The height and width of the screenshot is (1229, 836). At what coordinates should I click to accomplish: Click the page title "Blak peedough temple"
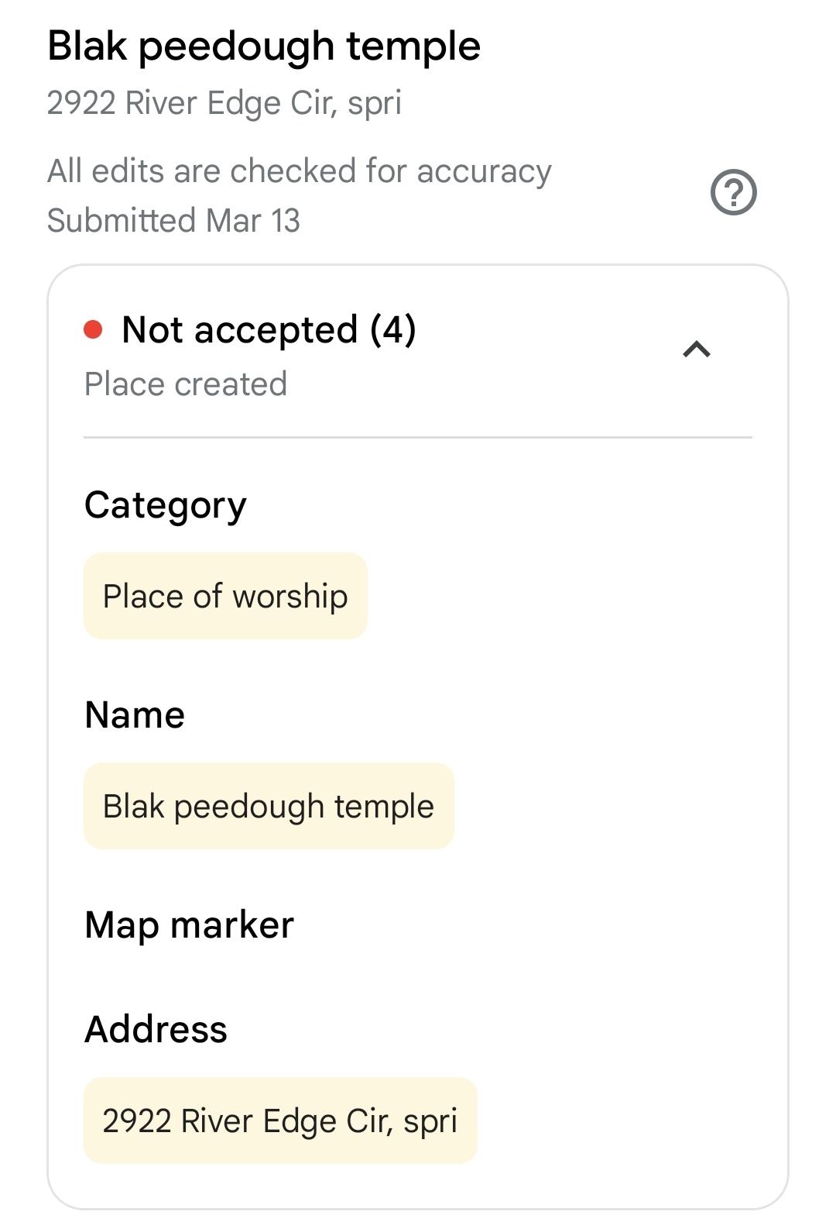[x=264, y=46]
